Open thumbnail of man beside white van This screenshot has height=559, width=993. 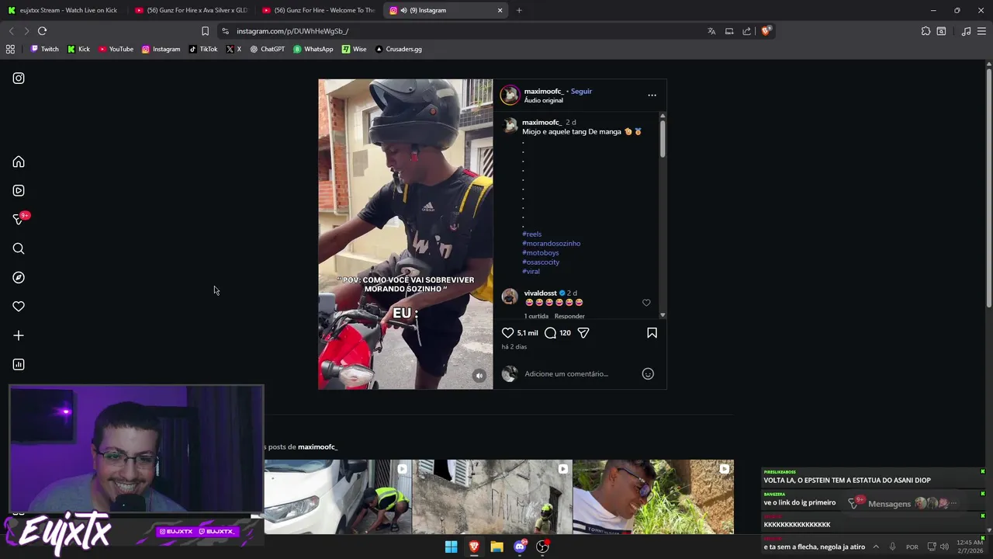[337, 497]
